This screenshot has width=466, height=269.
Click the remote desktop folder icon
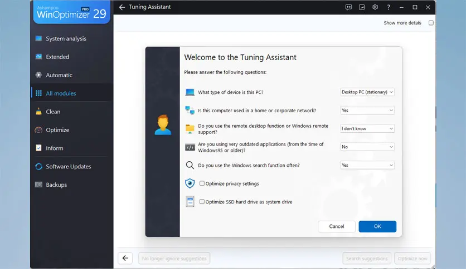click(190, 129)
